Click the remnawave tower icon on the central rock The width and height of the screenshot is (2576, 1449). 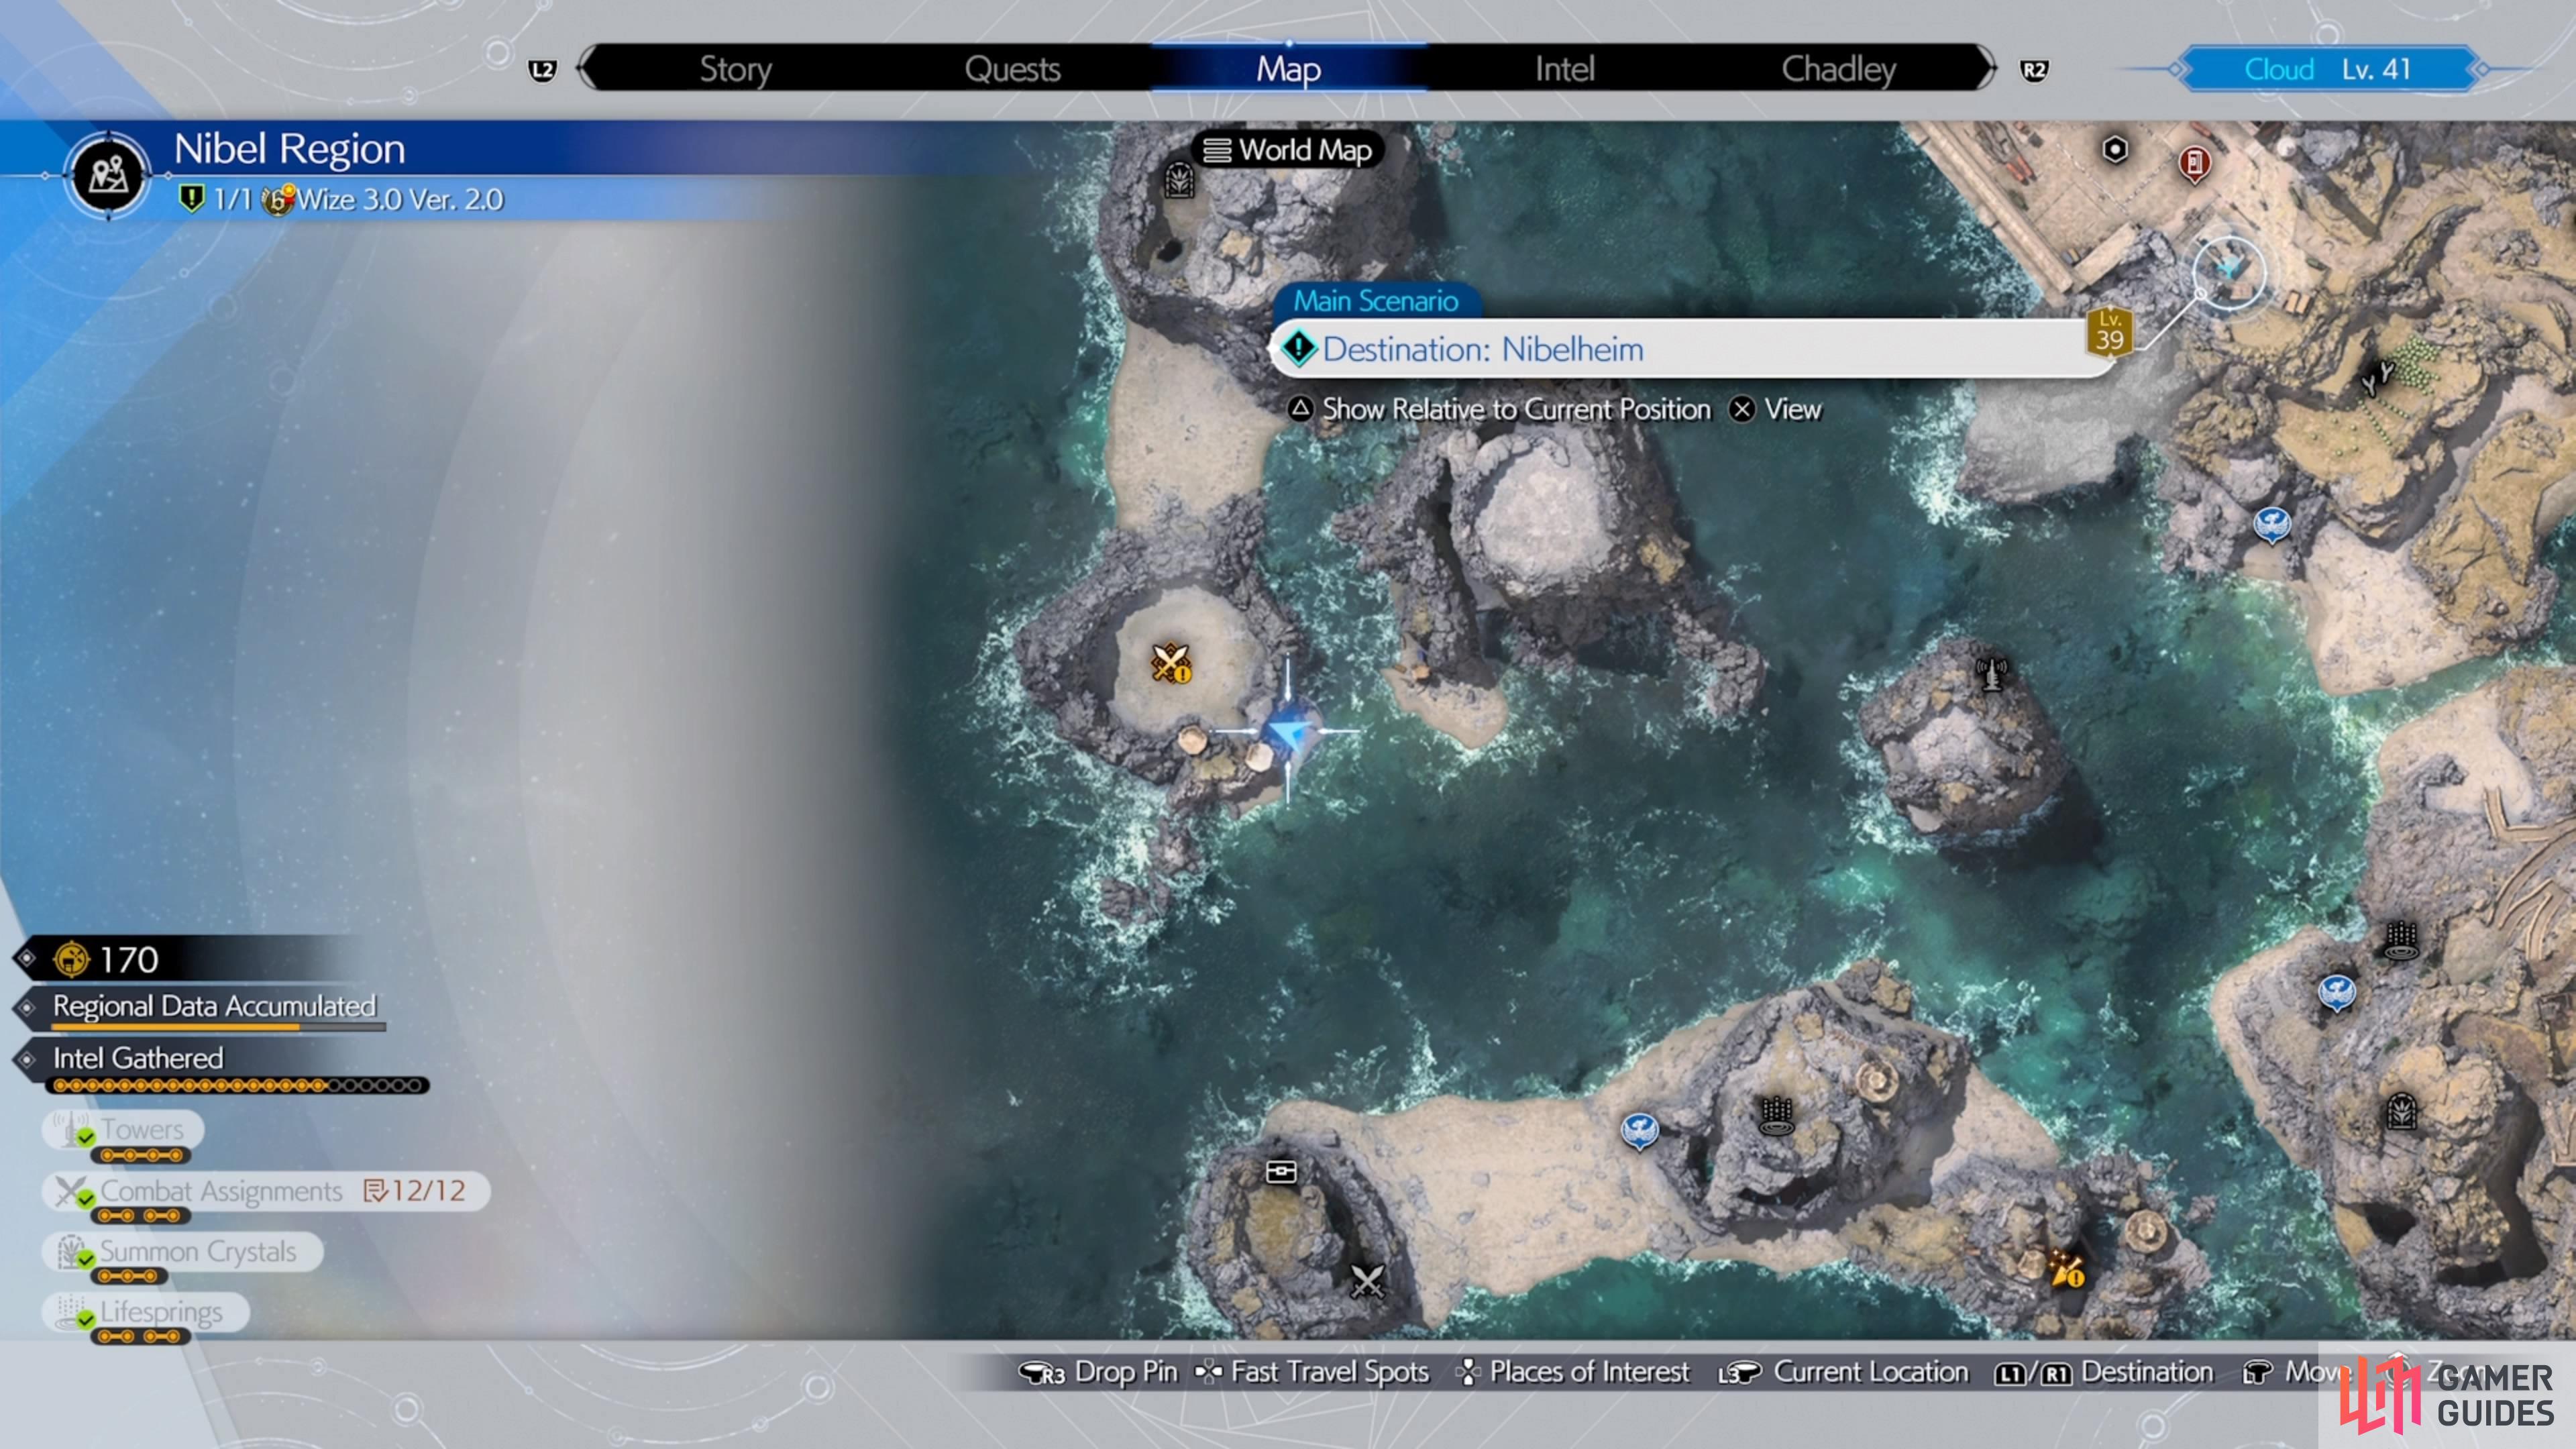tap(1991, 673)
